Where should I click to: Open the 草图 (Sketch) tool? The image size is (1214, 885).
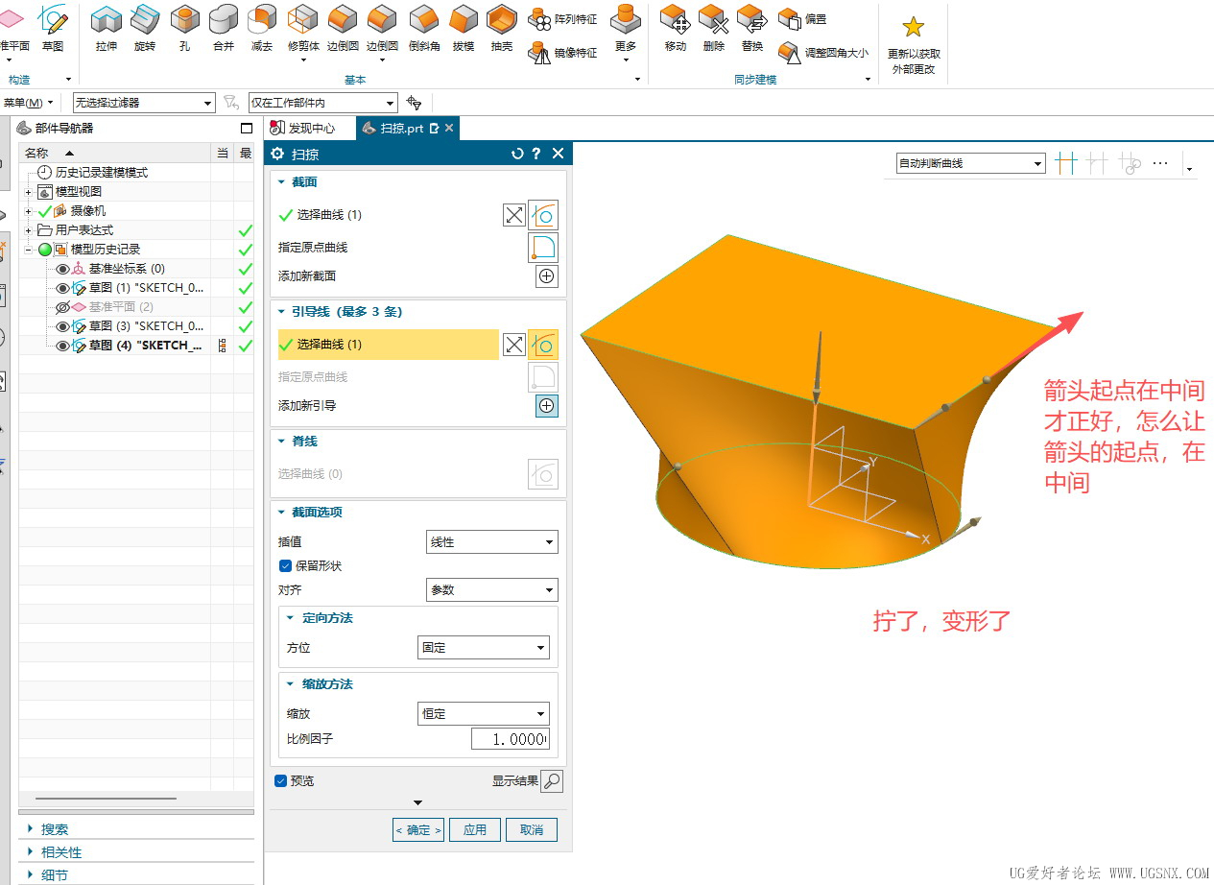(53, 28)
